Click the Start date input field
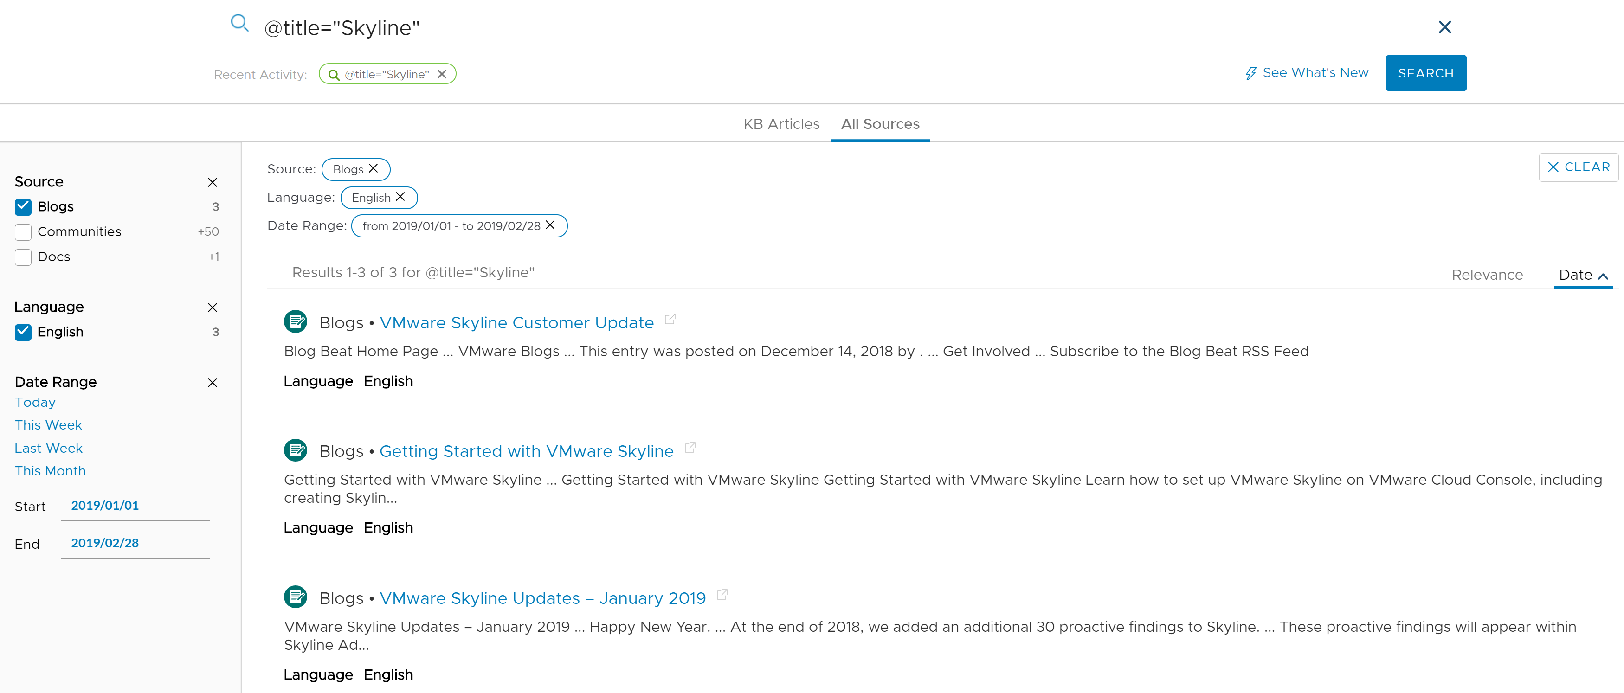The height and width of the screenshot is (693, 1624). pyautogui.click(x=135, y=506)
